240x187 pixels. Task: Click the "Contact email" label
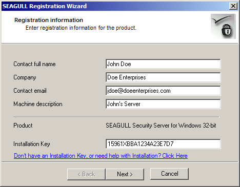(30, 91)
